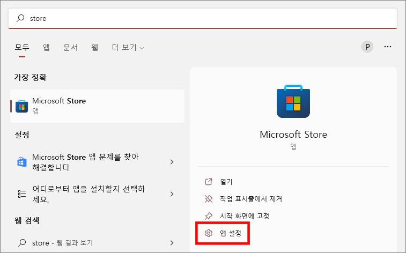Screen dimensions: 406x253
Task: Expand arrow for 어디로부터 앱을 설치할지 result
Action: click(172, 194)
